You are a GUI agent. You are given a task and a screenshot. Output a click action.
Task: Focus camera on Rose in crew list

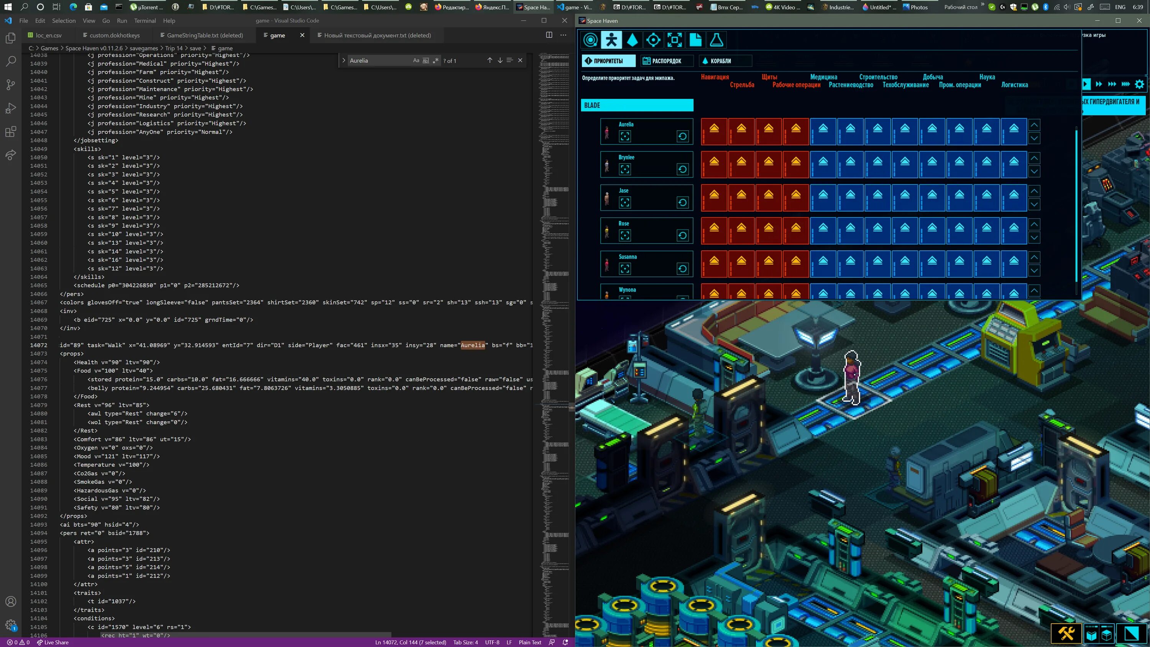click(x=625, y=235)
